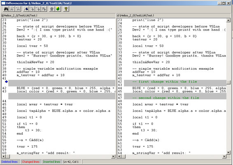This screenshot has width=233, height=165.
Task: Click 'local t1 = 0' in the left pane
Action: (29, 117)
